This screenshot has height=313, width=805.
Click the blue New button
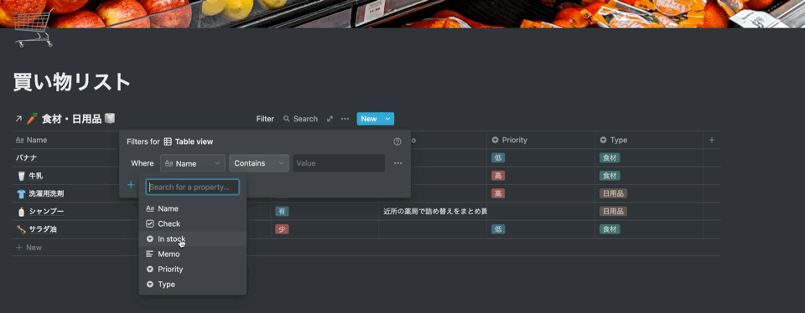[369, 119]
